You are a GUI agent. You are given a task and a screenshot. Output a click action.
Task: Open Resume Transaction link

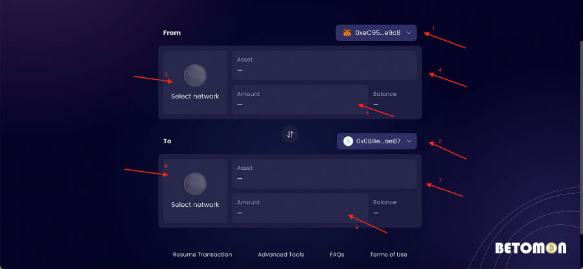coord(202,255)
